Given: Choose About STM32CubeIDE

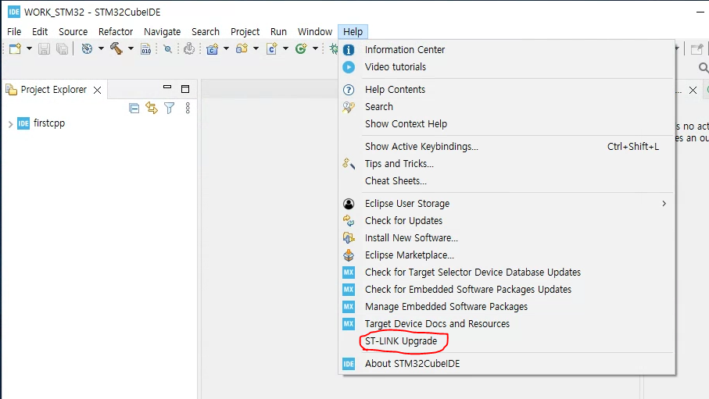Looking at the screenshot, I should pyautogui.click(x=507, y=363).
